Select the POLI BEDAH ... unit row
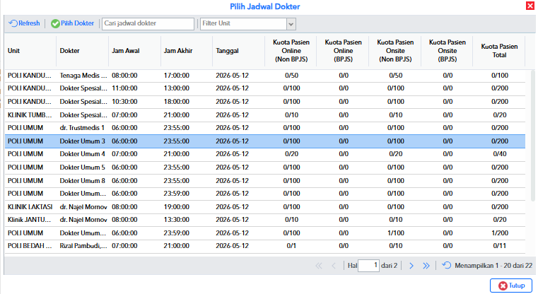 [265, 246]
